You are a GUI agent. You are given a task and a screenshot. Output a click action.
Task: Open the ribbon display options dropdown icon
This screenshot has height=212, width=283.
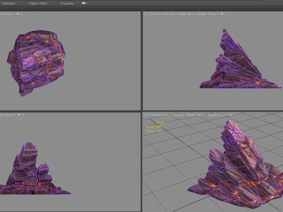point(85,3)
